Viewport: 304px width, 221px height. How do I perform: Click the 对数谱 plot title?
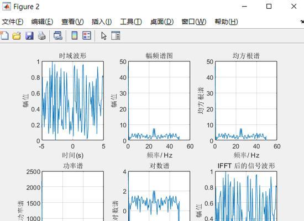pyautogui.click(x=159, y=166)
